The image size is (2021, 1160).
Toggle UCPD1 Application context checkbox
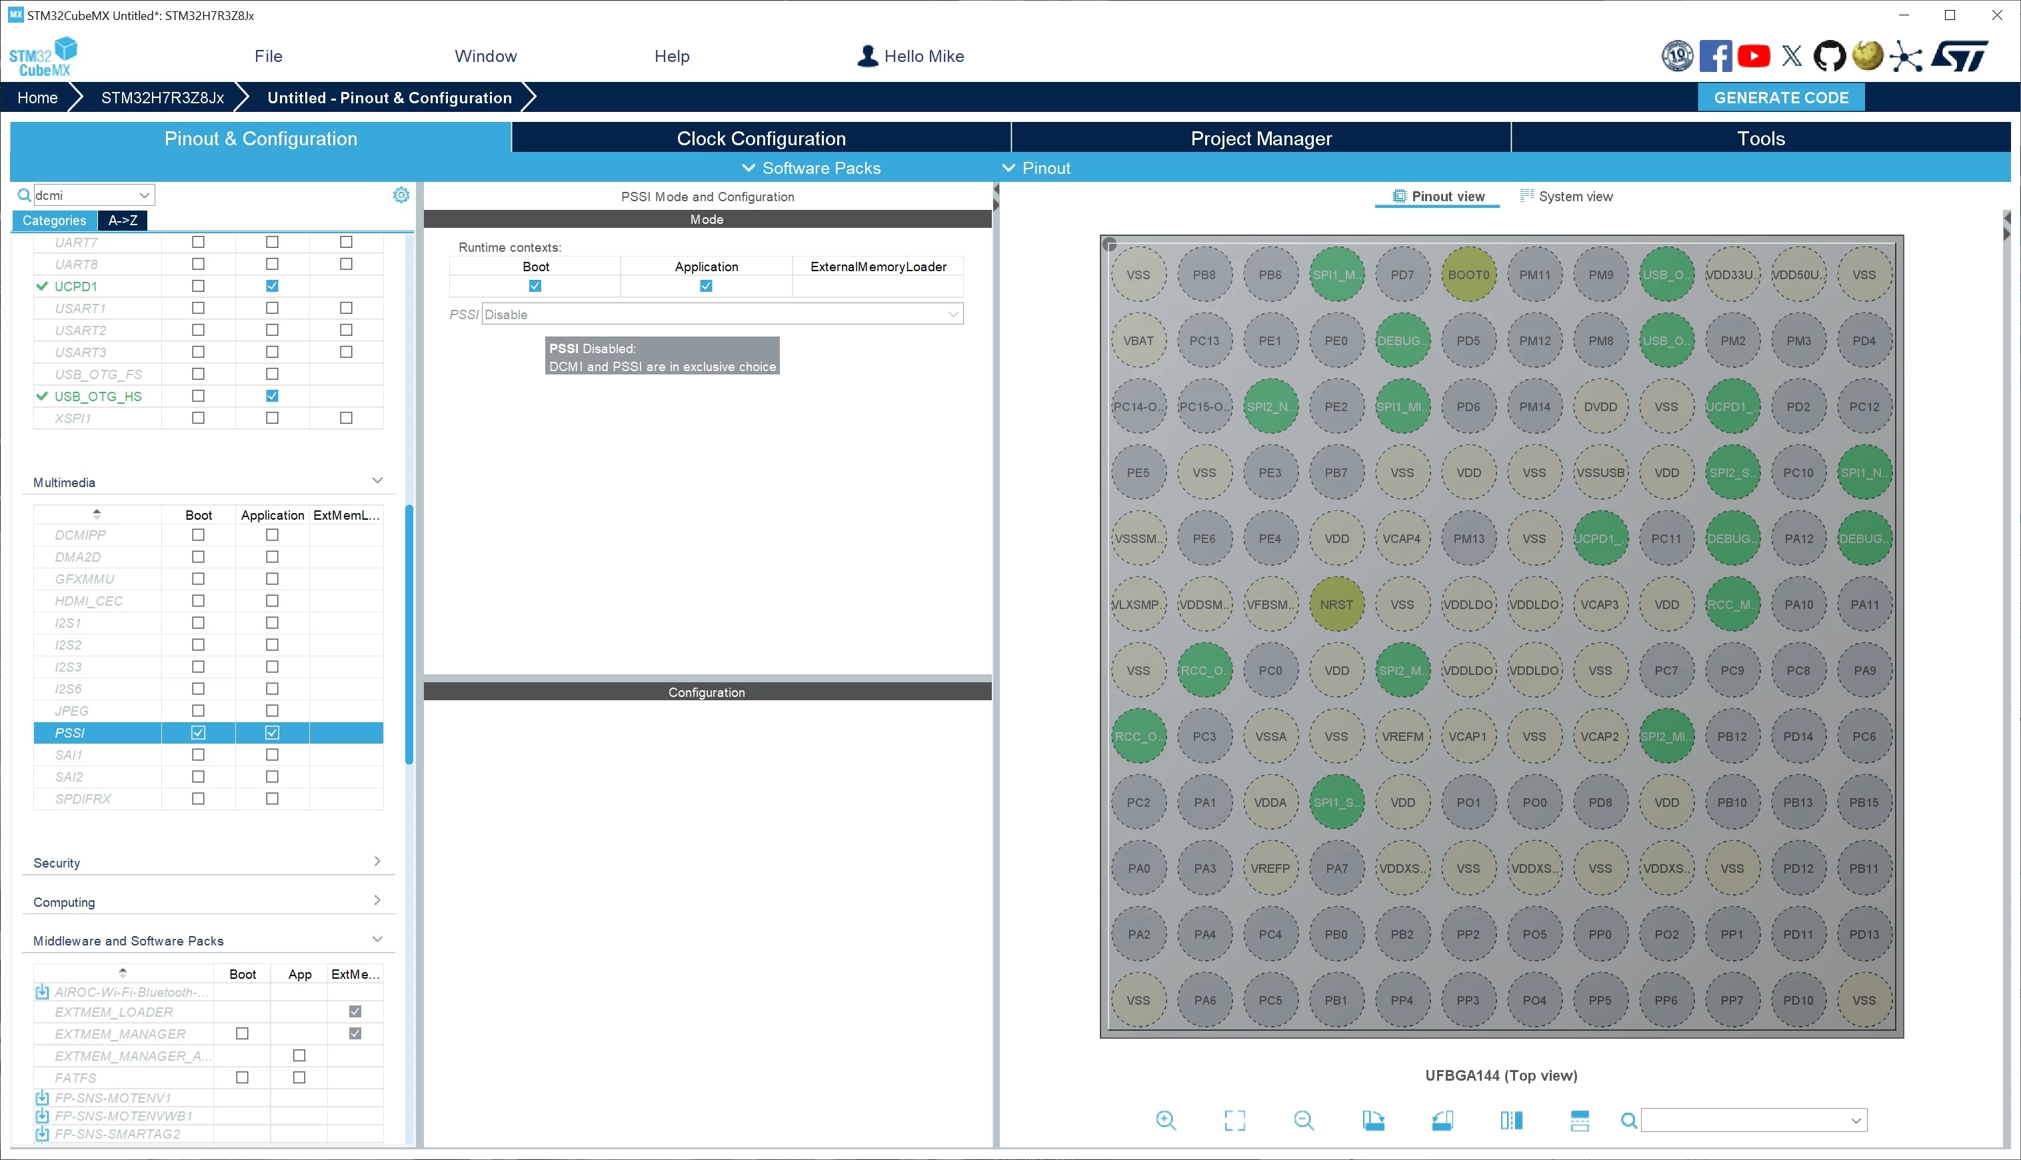point(272,286)
